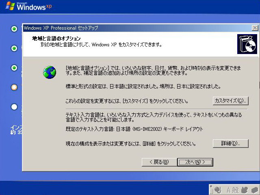Proceed with the 次へ(N) button
The width and height of the screenshot is (260, 195).
click(195, 162)
